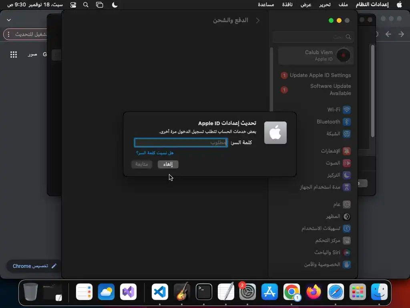Open Google apps grid in Chrome
410x308 pixels.
click(x=14, y=55)
